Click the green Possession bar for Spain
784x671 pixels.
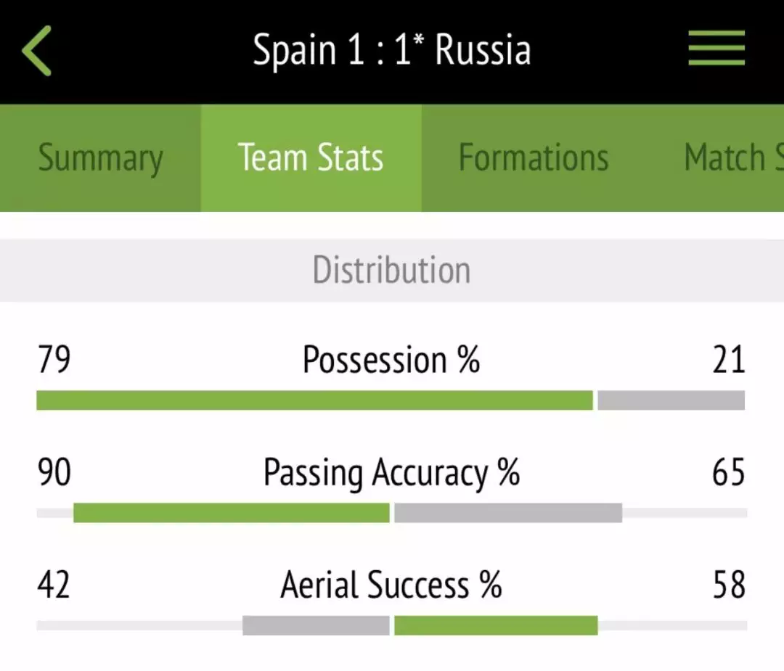(x=314, y=400)
